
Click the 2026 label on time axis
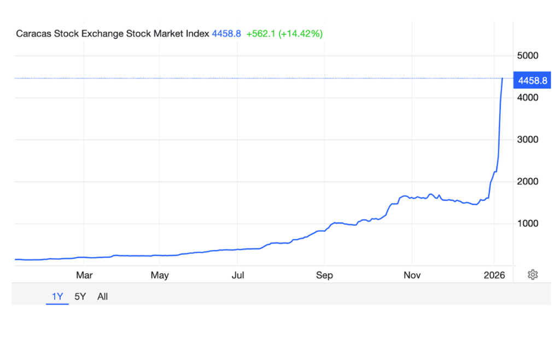point(494,275)
